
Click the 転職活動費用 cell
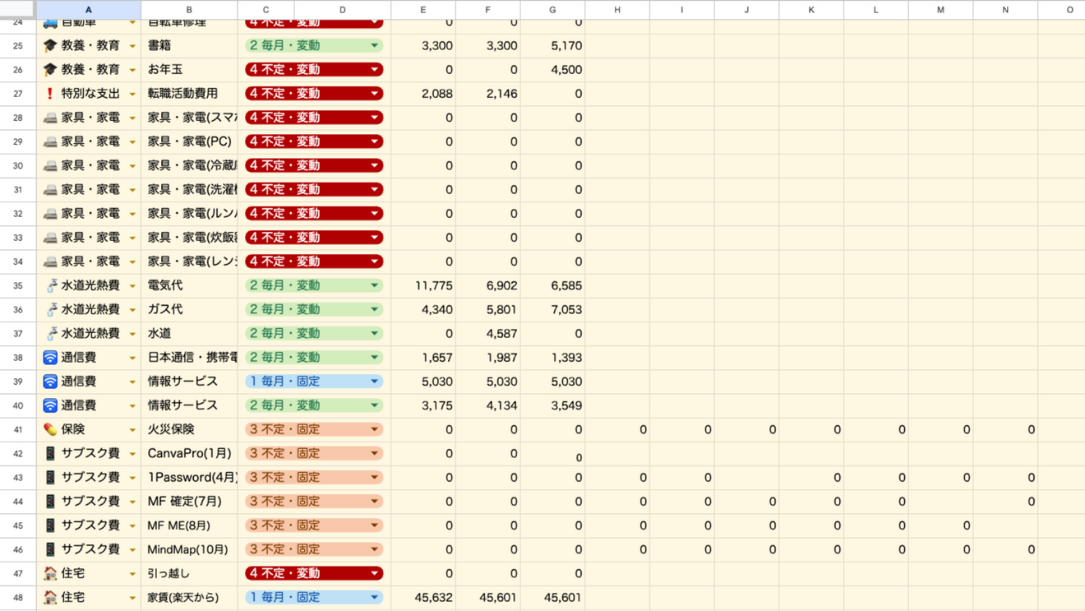189,94
